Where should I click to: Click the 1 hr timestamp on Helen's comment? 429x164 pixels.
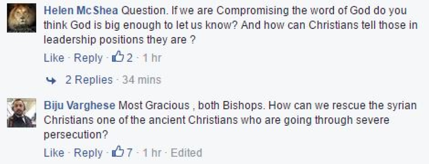coord(152,58)
